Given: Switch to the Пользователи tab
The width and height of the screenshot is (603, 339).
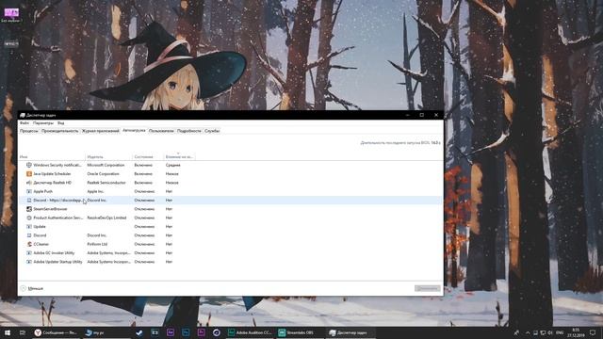Looking at the screenshot, I should point(161,131).
